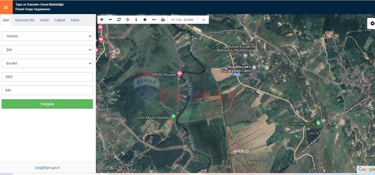
Task: Open the Istanbul province dropdown
Action: 47,36
